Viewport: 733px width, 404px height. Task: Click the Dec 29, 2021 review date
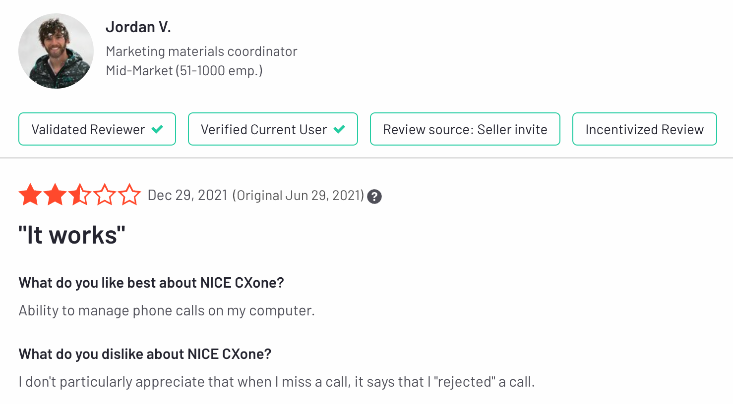(187, 195)
